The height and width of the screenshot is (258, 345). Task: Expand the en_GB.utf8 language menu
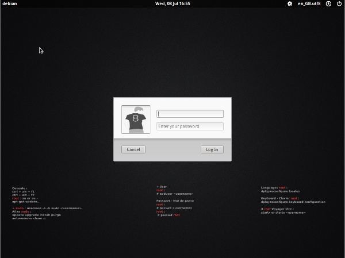309,3
